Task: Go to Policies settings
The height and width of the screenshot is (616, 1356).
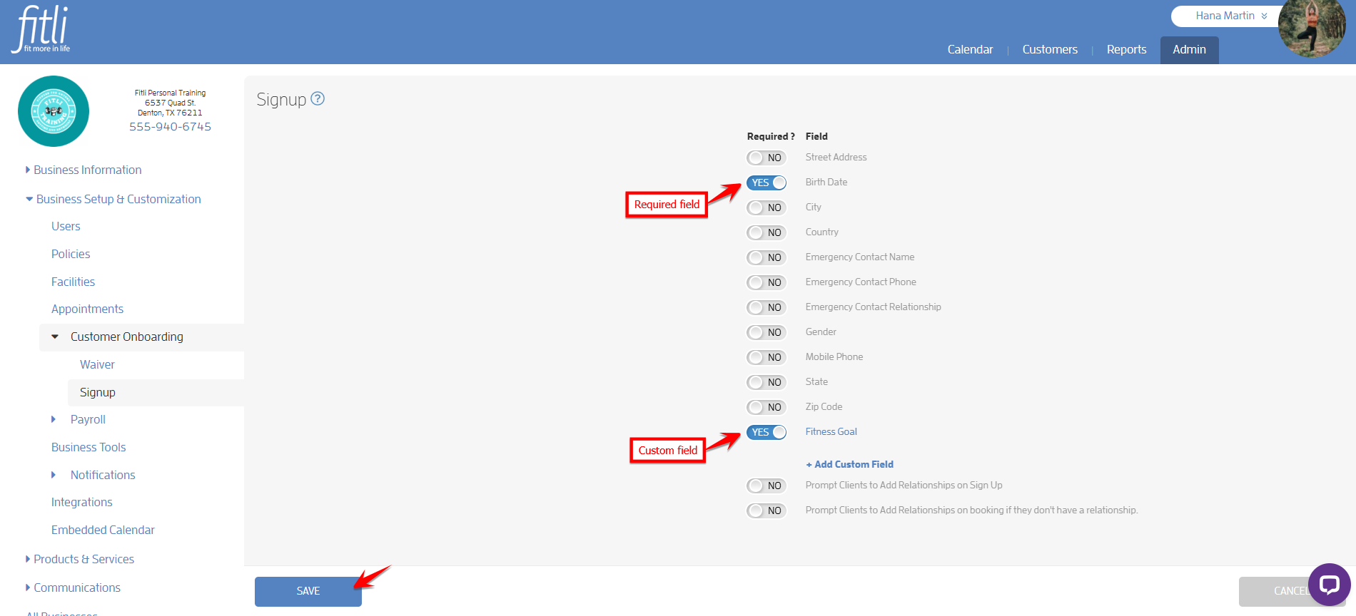Action: [x=71, y=254]
